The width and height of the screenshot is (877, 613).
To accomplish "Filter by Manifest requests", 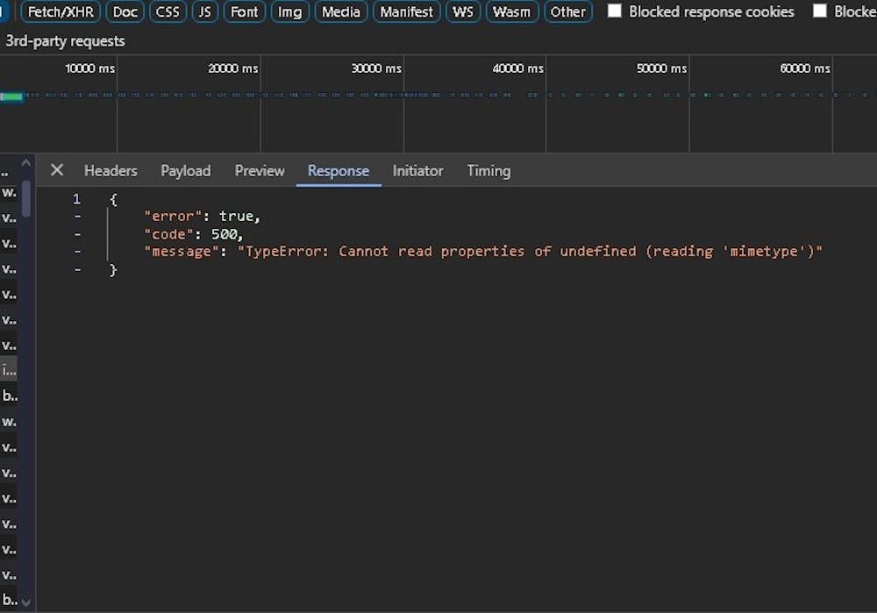I will click(406, 11).
